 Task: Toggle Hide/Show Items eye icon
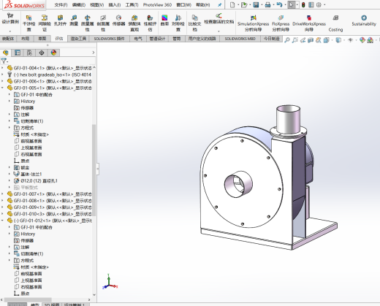point(350,40)
